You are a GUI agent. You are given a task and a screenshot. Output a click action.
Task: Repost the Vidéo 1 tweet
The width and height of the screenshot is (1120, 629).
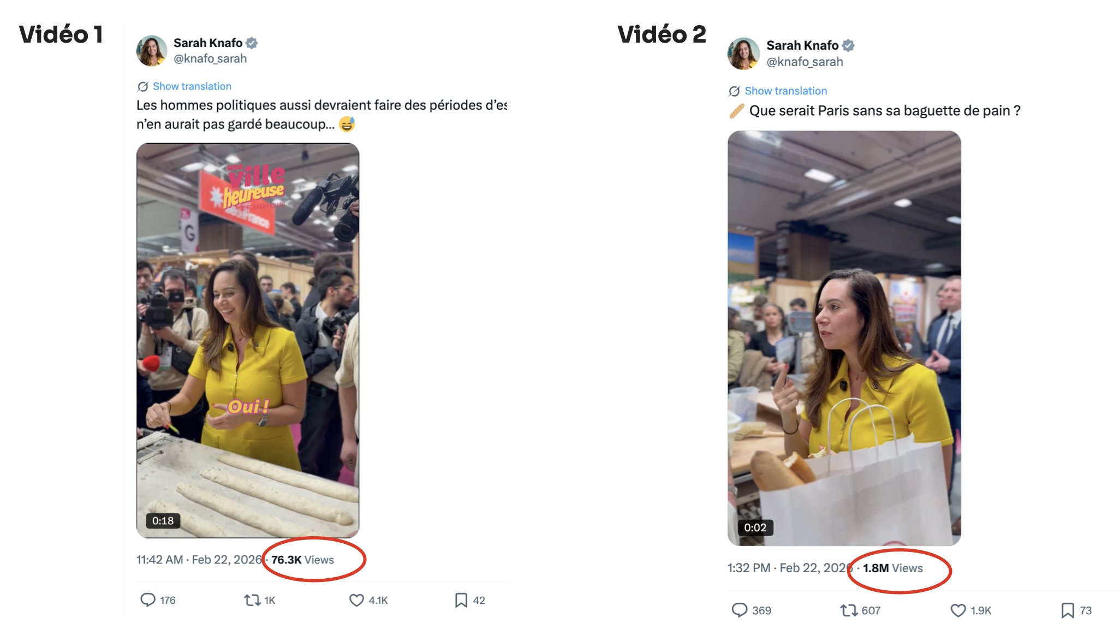[252, 600]
